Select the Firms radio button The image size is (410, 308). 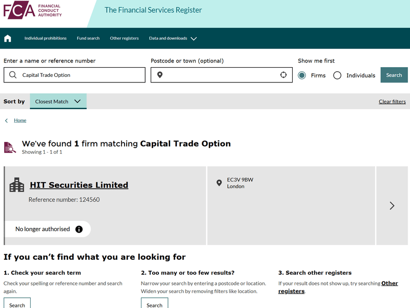click(302, 75)
